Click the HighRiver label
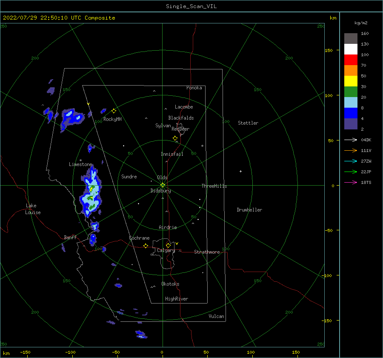This screenshot has width=383, height=358. click(x=177, y=299)
